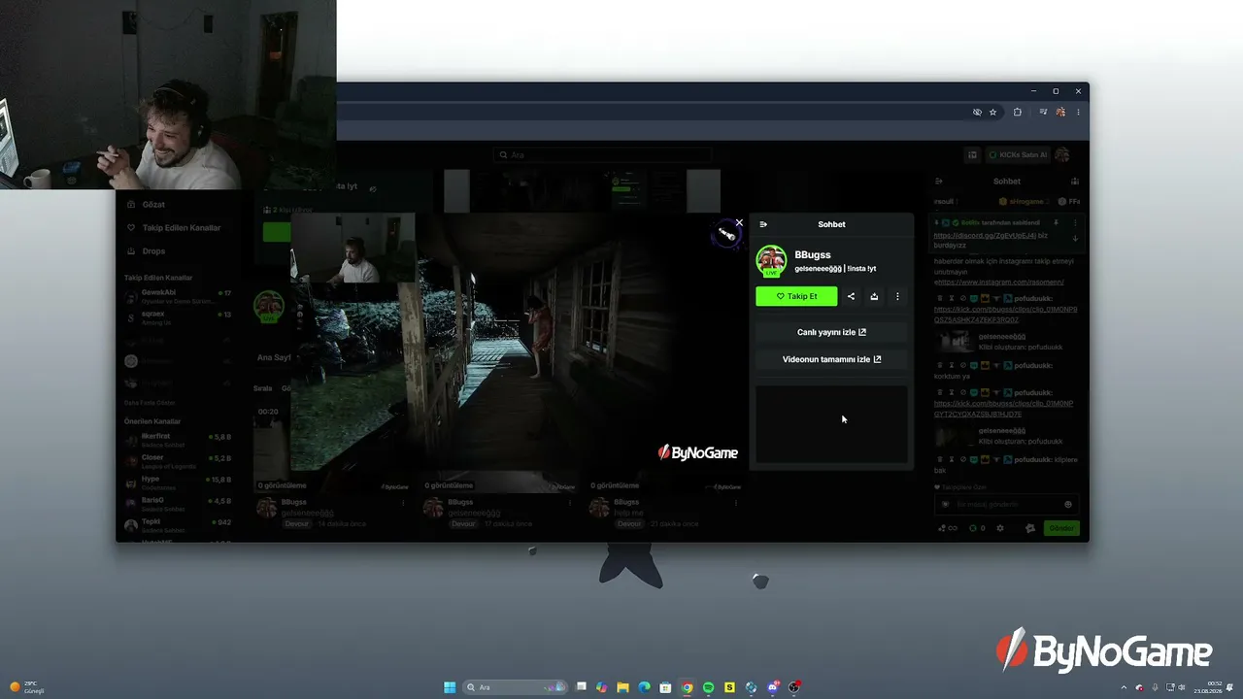Open the Canlı yayını izle link
Image resolution: width=1243 pixels, height=699 pixels.
[x=831, y=332]
